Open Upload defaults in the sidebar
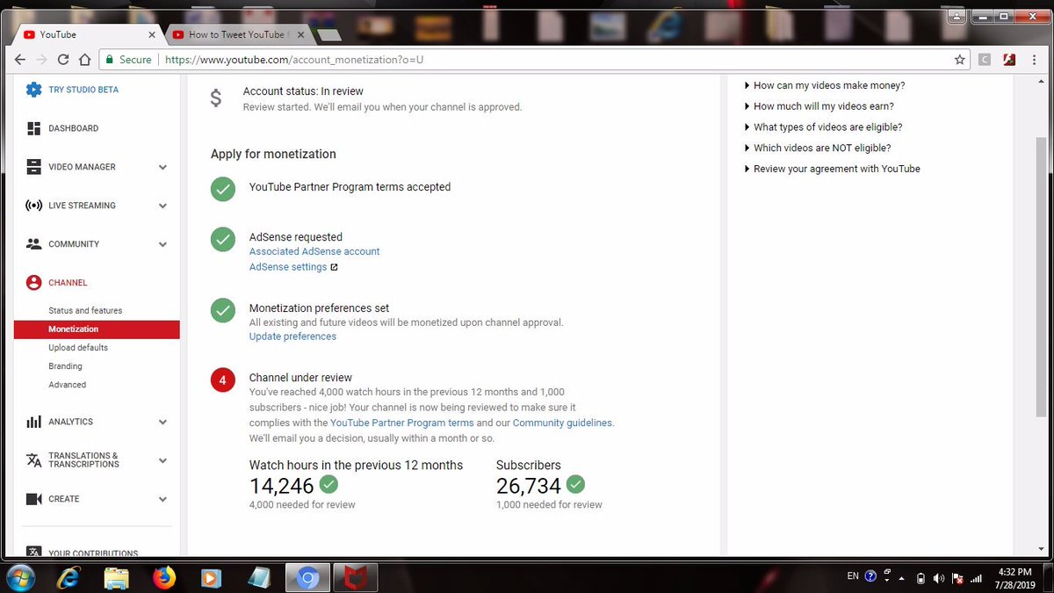This screenshot has height=593, width=1054. tap(78, 348)
